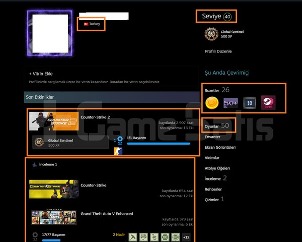
Task: Click the 17/77 Başarım progress bar
Action: (51, 240)
